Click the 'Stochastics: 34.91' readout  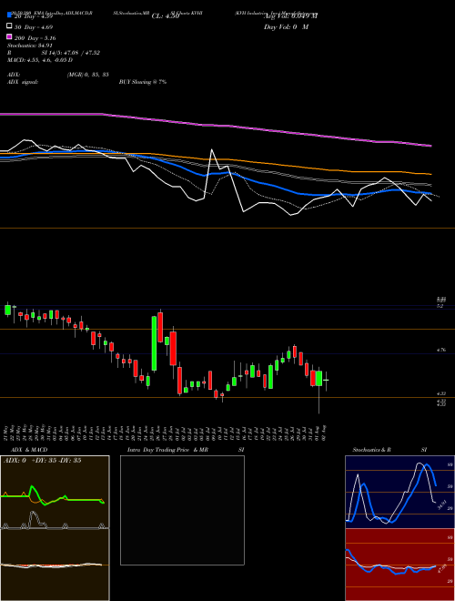[x=30, y=46]
